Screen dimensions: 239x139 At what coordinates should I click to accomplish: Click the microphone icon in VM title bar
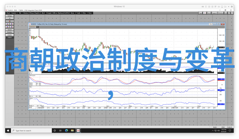tap(206, 7)
